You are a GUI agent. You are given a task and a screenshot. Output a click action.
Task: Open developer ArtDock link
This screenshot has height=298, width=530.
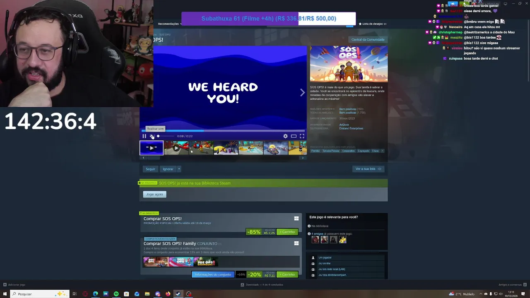[344, 125]
